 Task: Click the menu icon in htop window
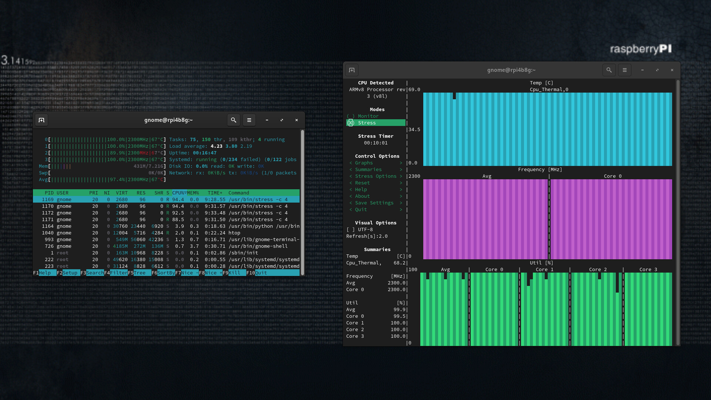pyautogui.click(x=249, y=120)
